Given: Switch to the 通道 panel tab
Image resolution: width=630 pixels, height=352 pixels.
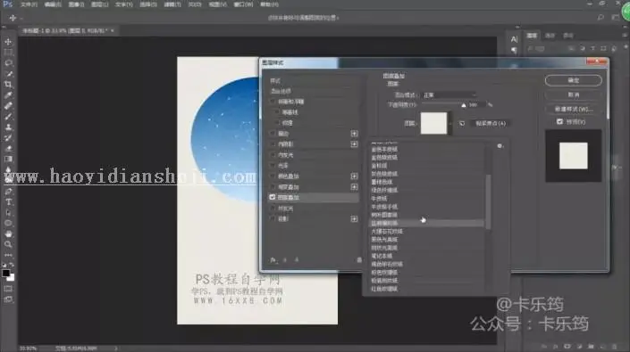Looking at the screenshot, I should tap(550, 36).
